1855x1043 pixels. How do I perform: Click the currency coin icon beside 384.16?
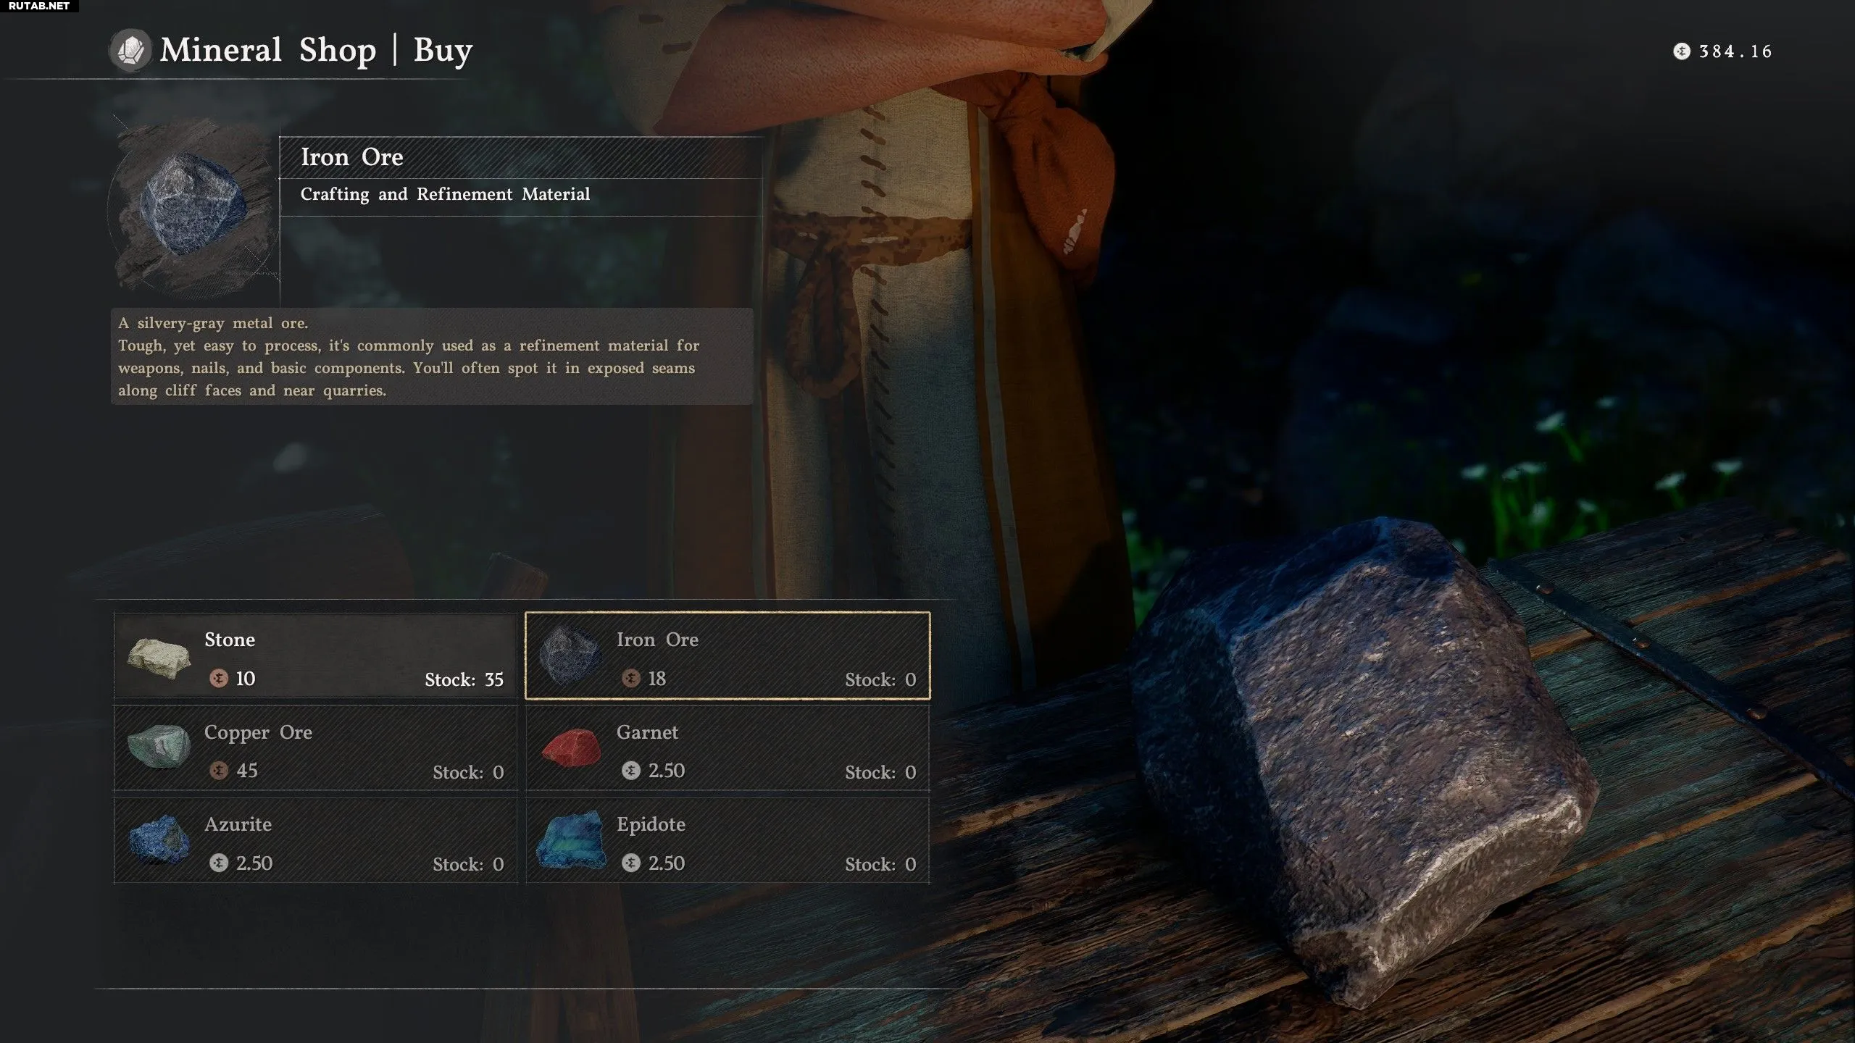[x=1681, y=51]
